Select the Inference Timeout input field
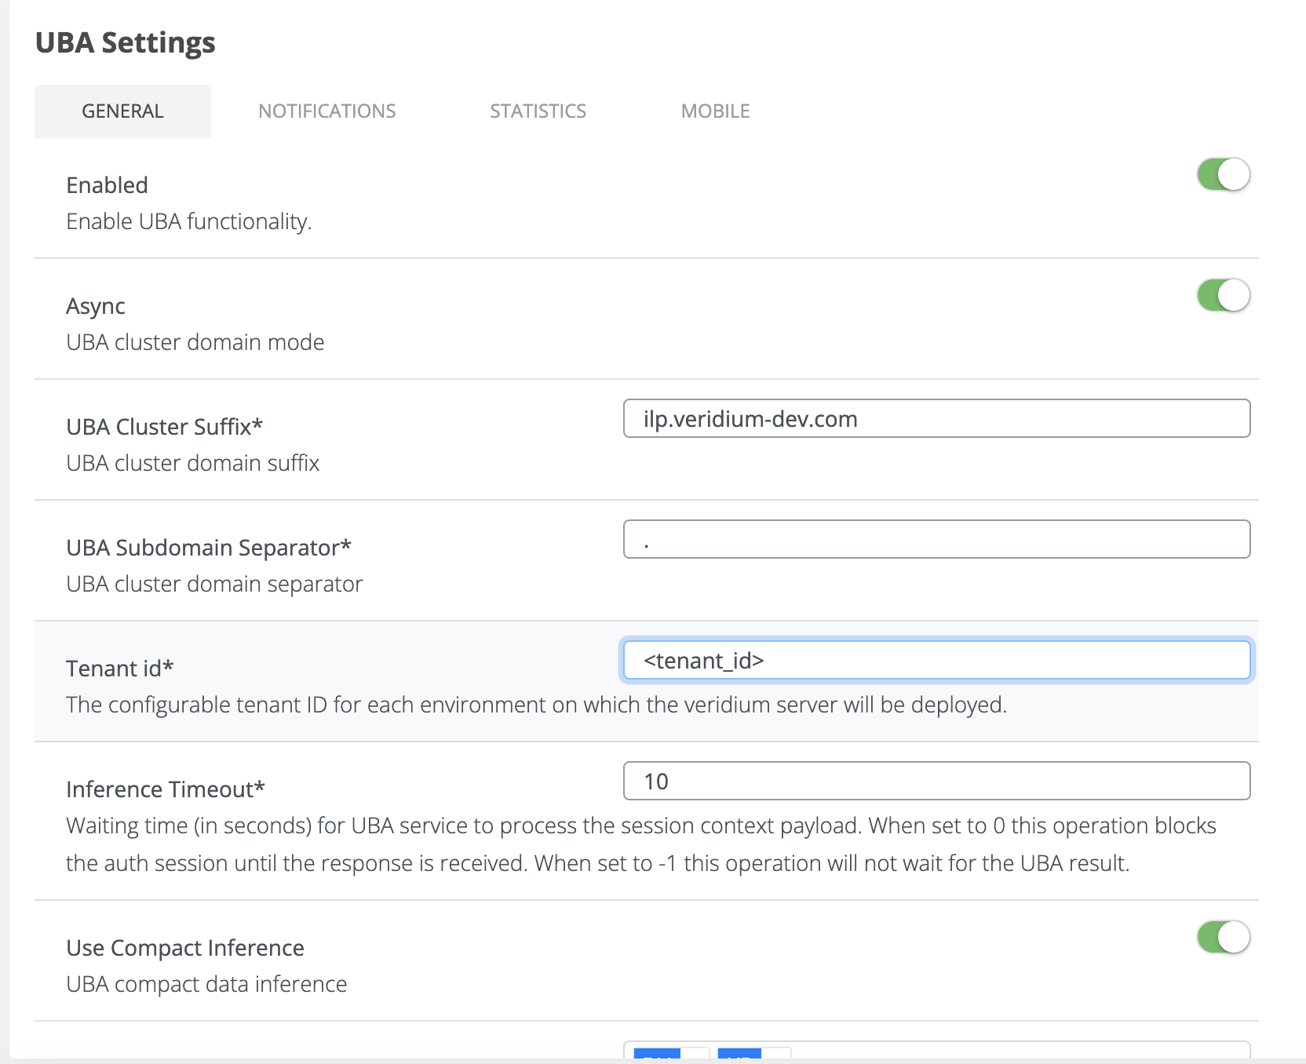 (936, 782)
